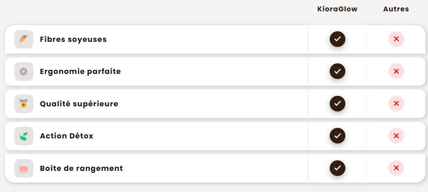Click red X for Qualité supérieure
The height and width of the screenshot is (192, 428).
coord(396,104)
